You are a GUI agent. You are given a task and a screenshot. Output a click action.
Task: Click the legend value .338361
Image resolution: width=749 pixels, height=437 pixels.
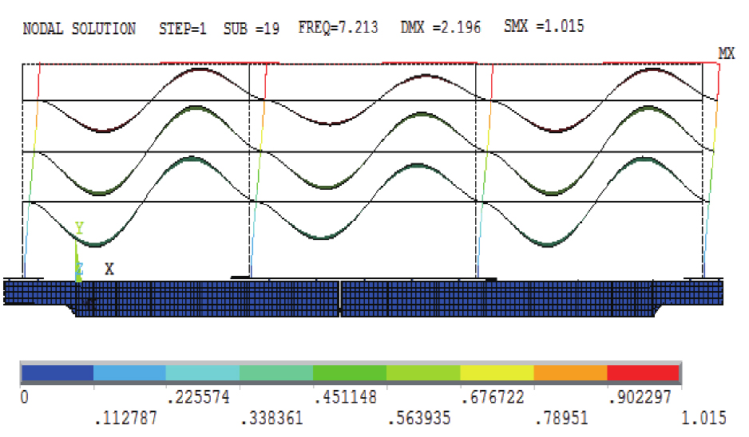click(272, 419)
